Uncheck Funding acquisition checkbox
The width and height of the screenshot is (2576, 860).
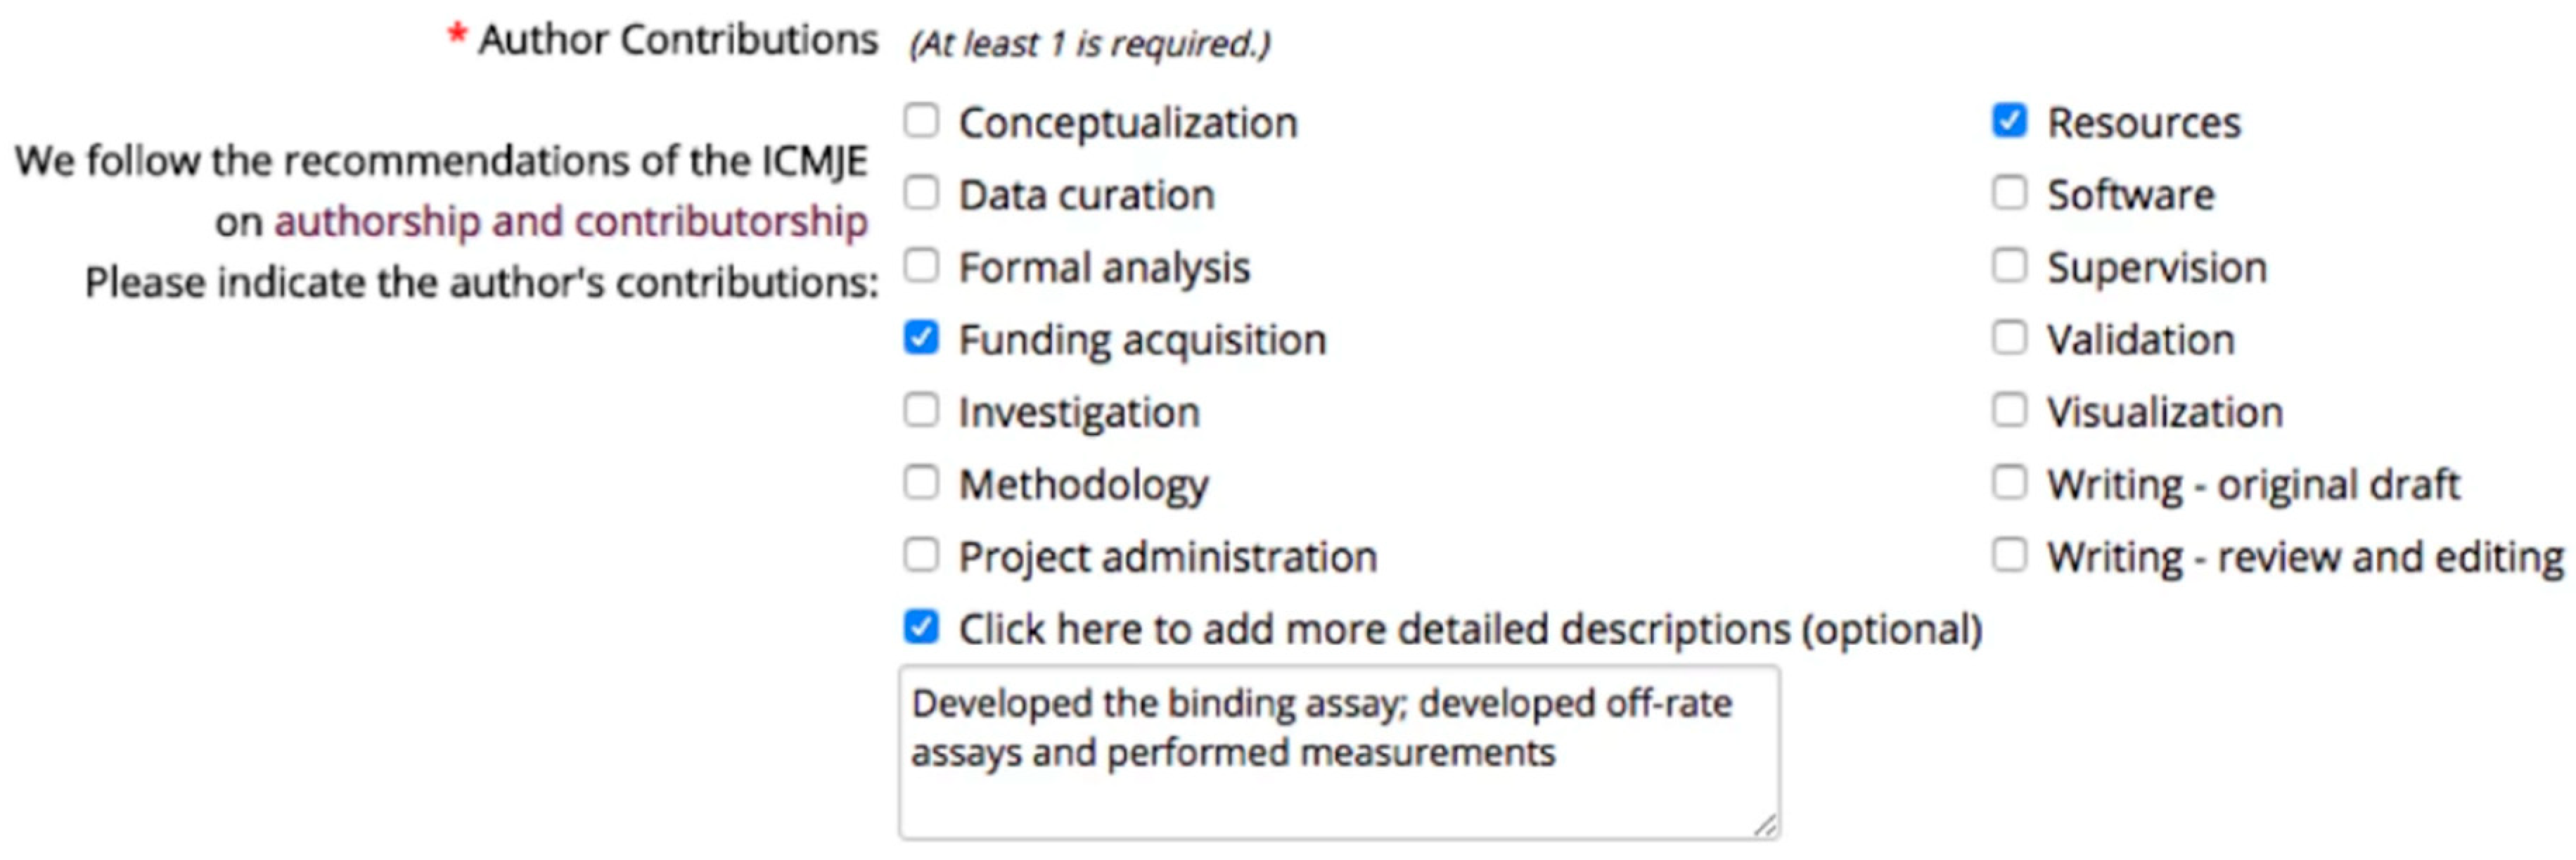tap(921, 338)
